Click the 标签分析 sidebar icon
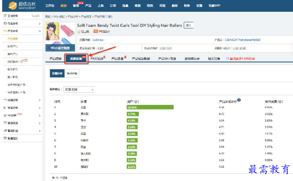The height and width of the screenshot is (181, 293). 5,108
